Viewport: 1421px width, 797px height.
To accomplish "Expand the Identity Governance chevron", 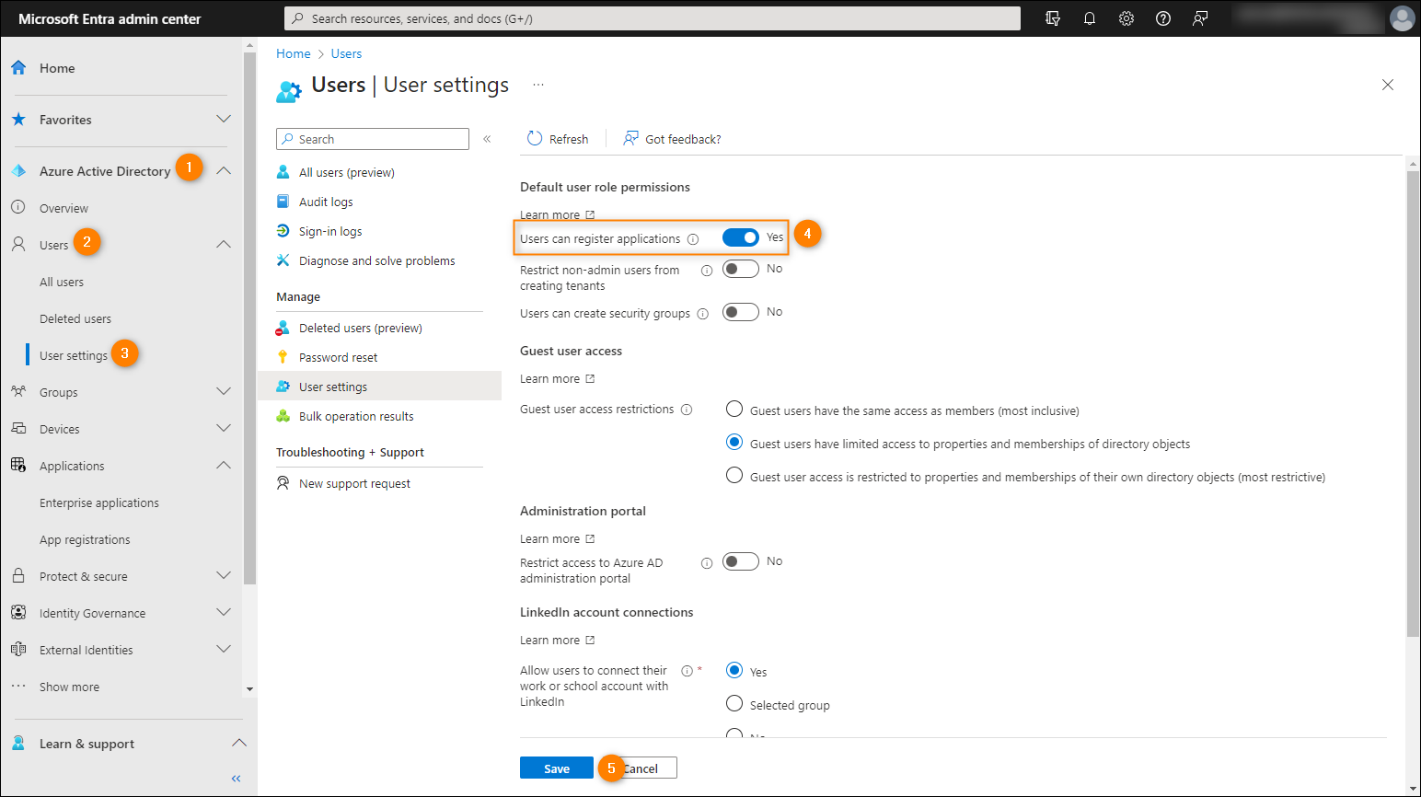I will tap(224, 612).
